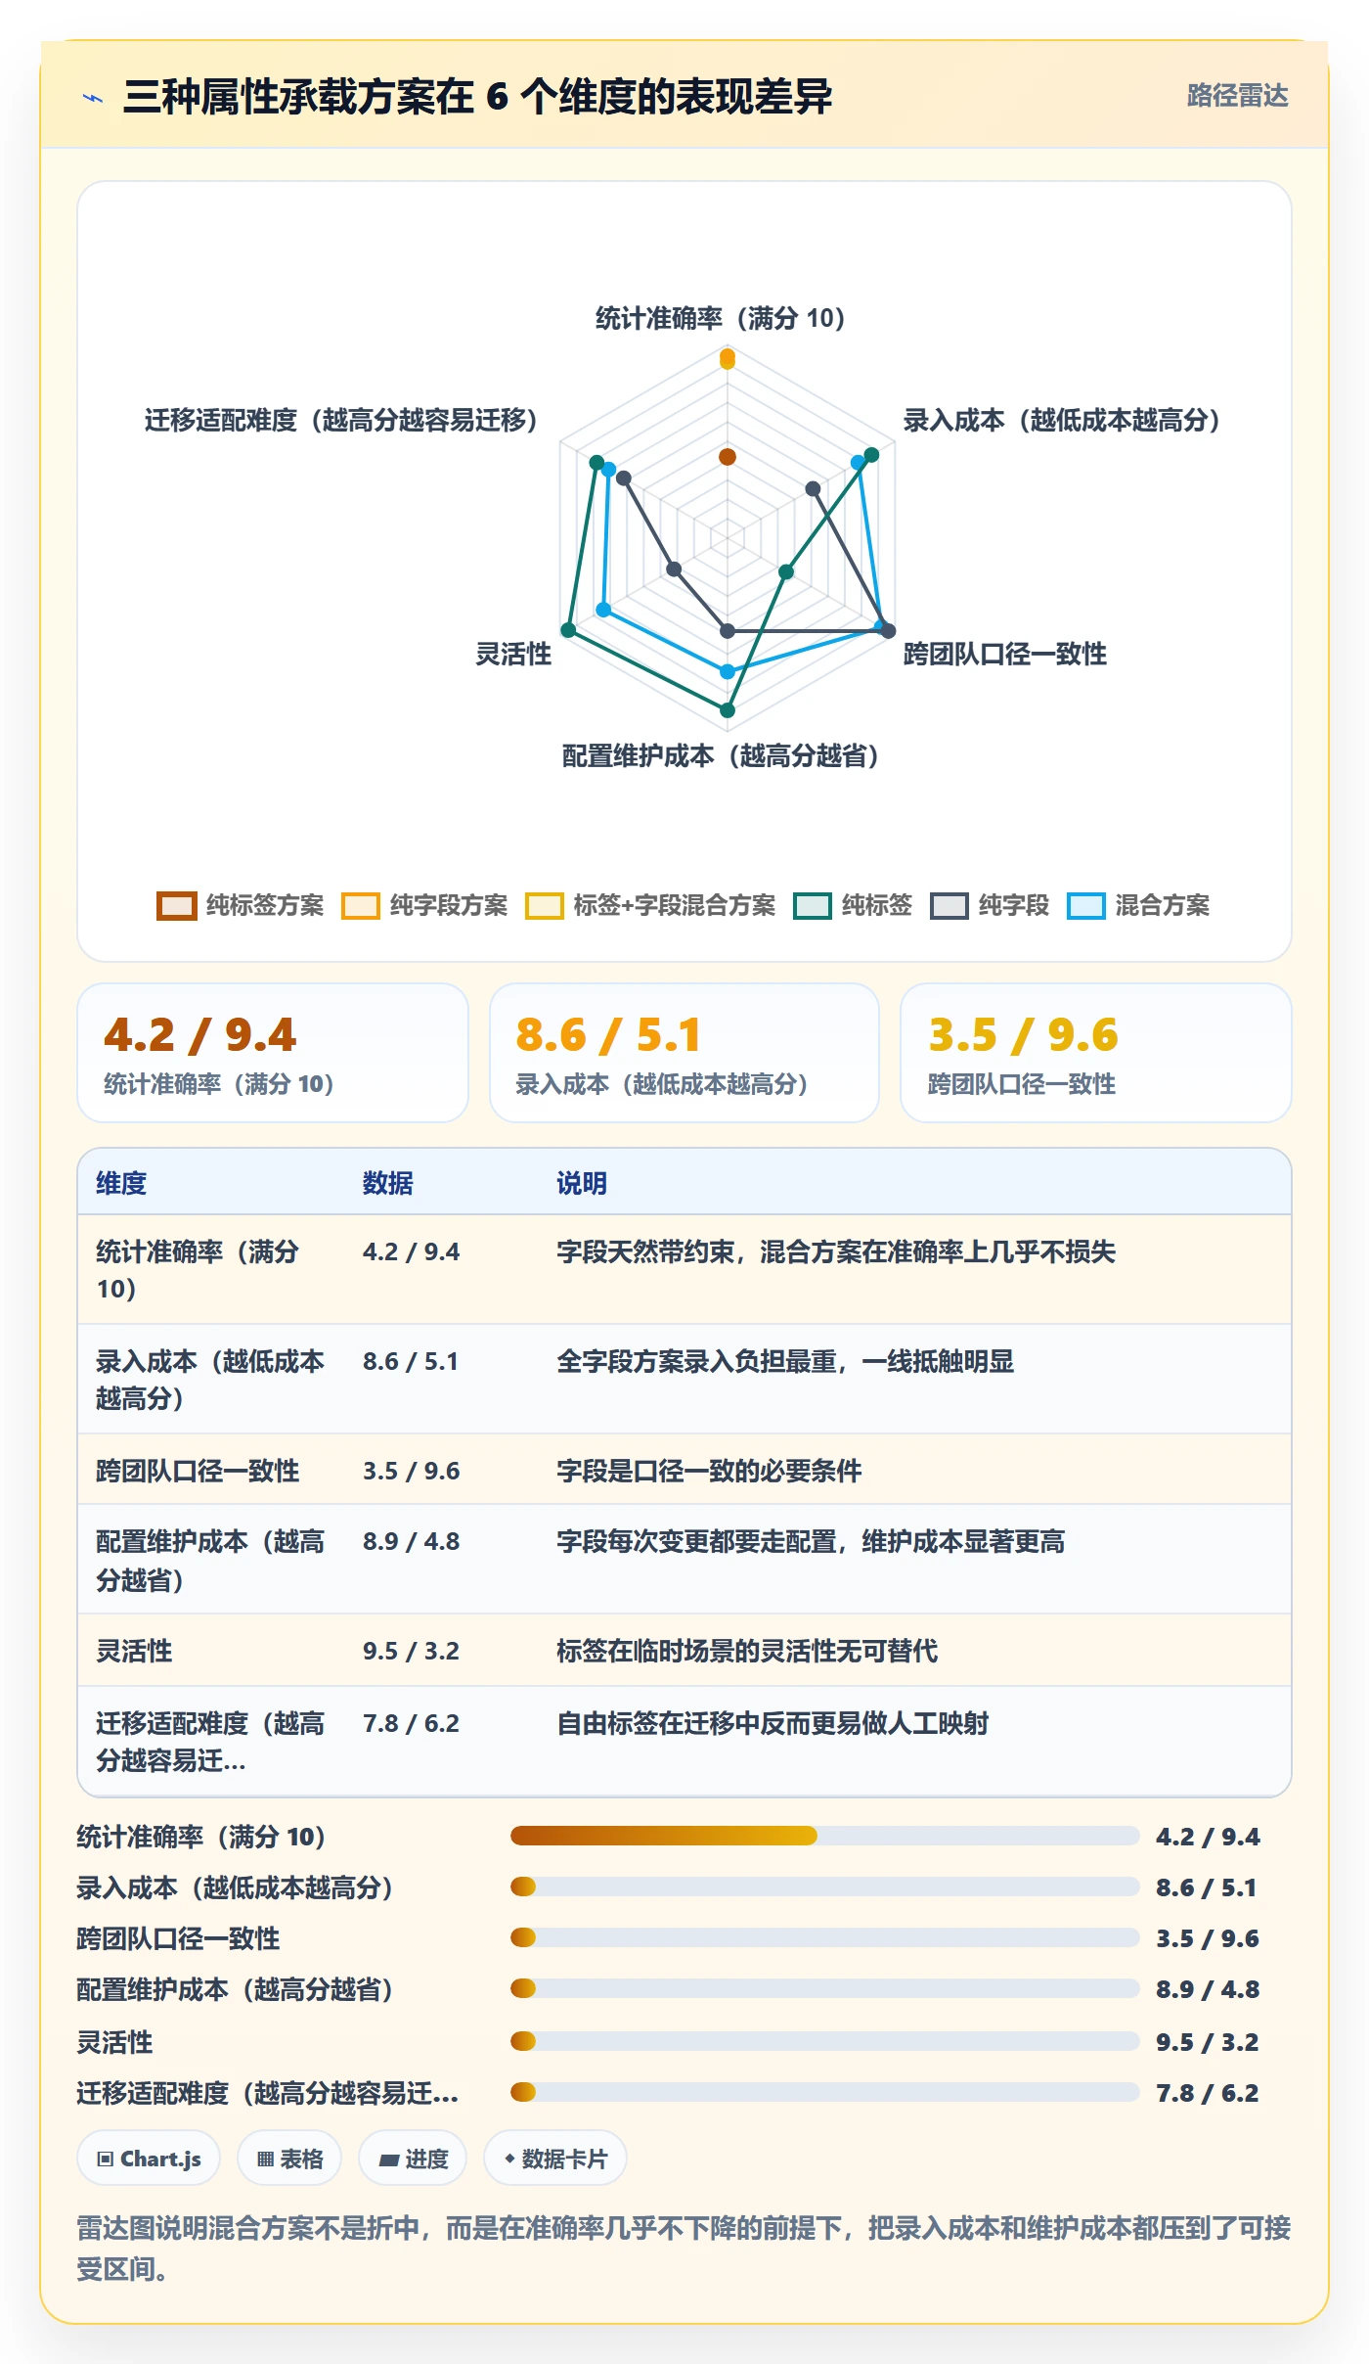The height and width of the screenshot is (2364, 1369).
Task: Click the 配置维护成本 progress bar
Action: 824,1988
